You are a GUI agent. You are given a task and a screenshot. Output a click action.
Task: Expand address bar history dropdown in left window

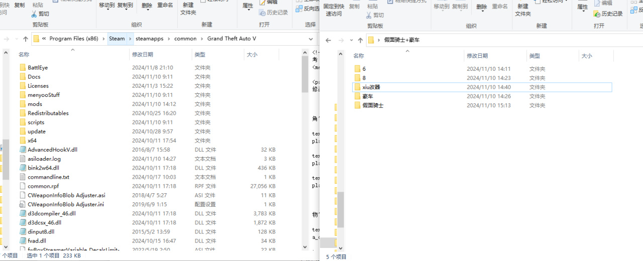[x=310, y=39]
